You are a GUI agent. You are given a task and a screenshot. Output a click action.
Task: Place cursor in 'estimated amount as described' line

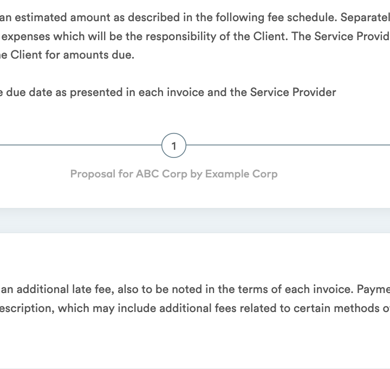[195, 18]
